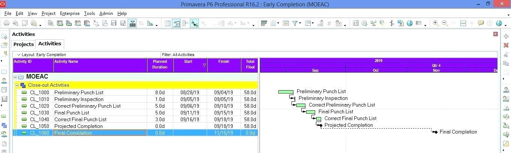Click the Zoom Out magnifier icon
Screen dimensions: 511x153
coord(445,23)
